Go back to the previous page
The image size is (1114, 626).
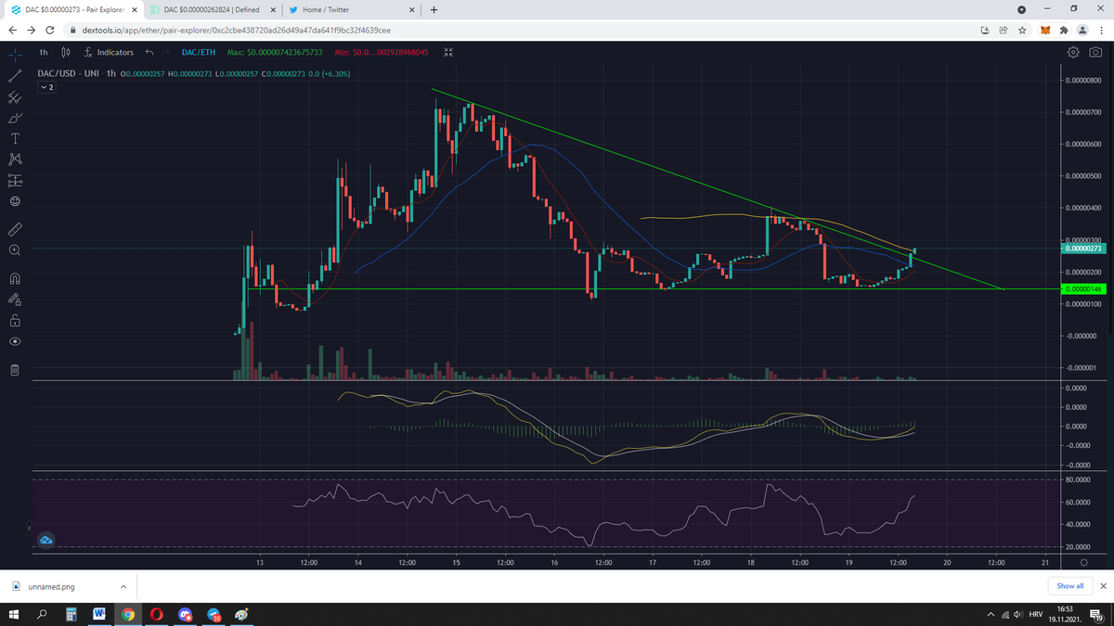click(x=14, y=30)
